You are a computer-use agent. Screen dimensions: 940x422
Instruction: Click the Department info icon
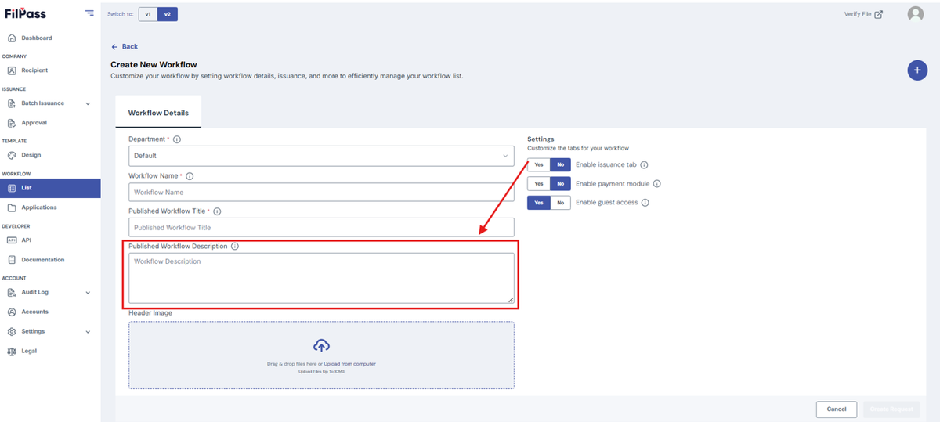click(176, 139)
